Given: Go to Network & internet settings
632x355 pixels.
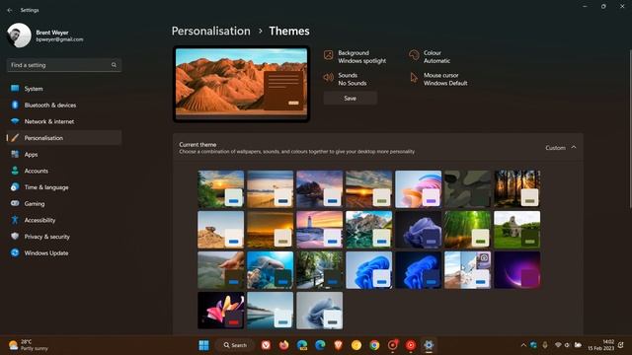Looking at the screenshot, I should tap(63, 121).
